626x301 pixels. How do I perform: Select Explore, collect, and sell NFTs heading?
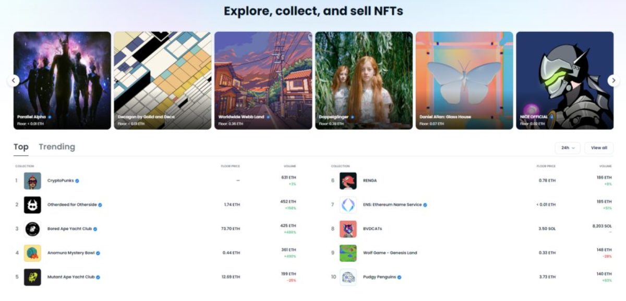click(x=313, y=11)
